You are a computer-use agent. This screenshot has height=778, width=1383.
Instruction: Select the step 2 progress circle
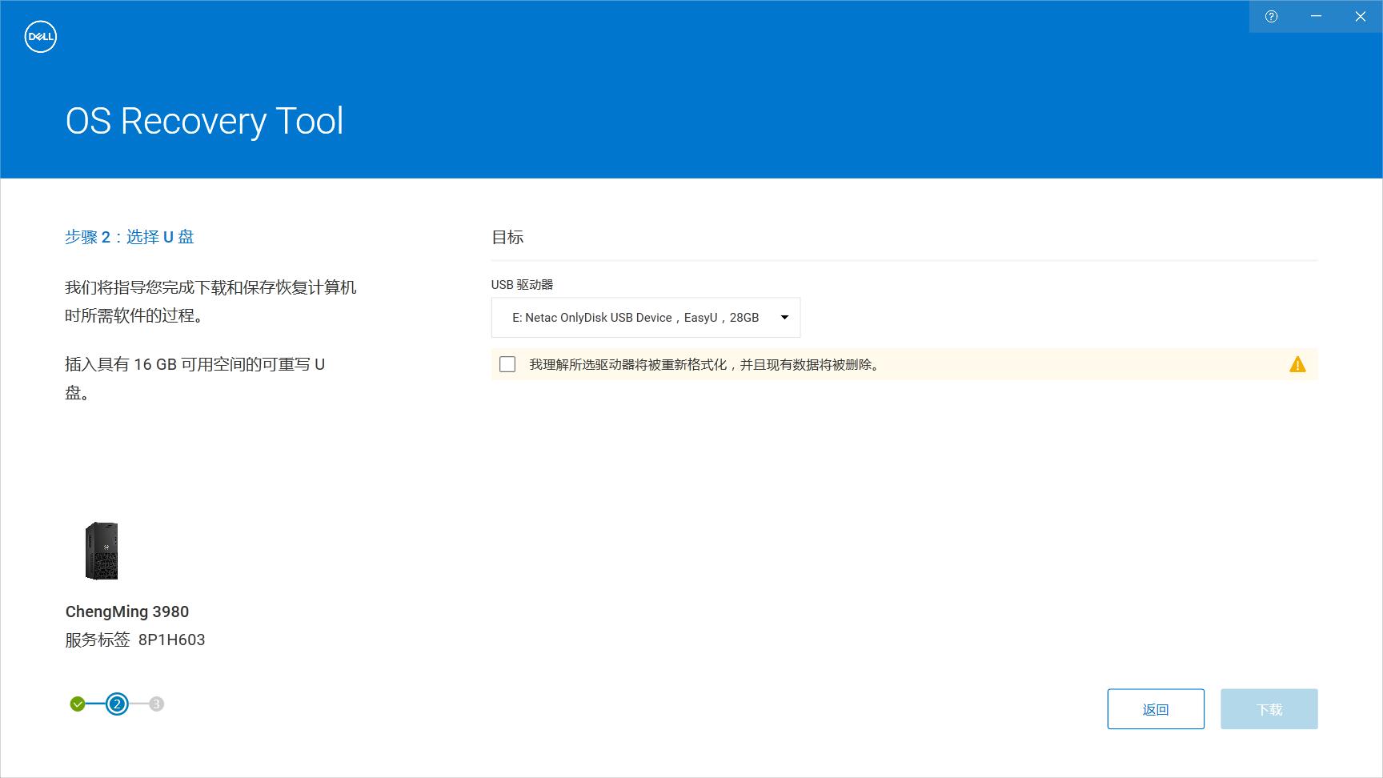[x=117, y=704]
